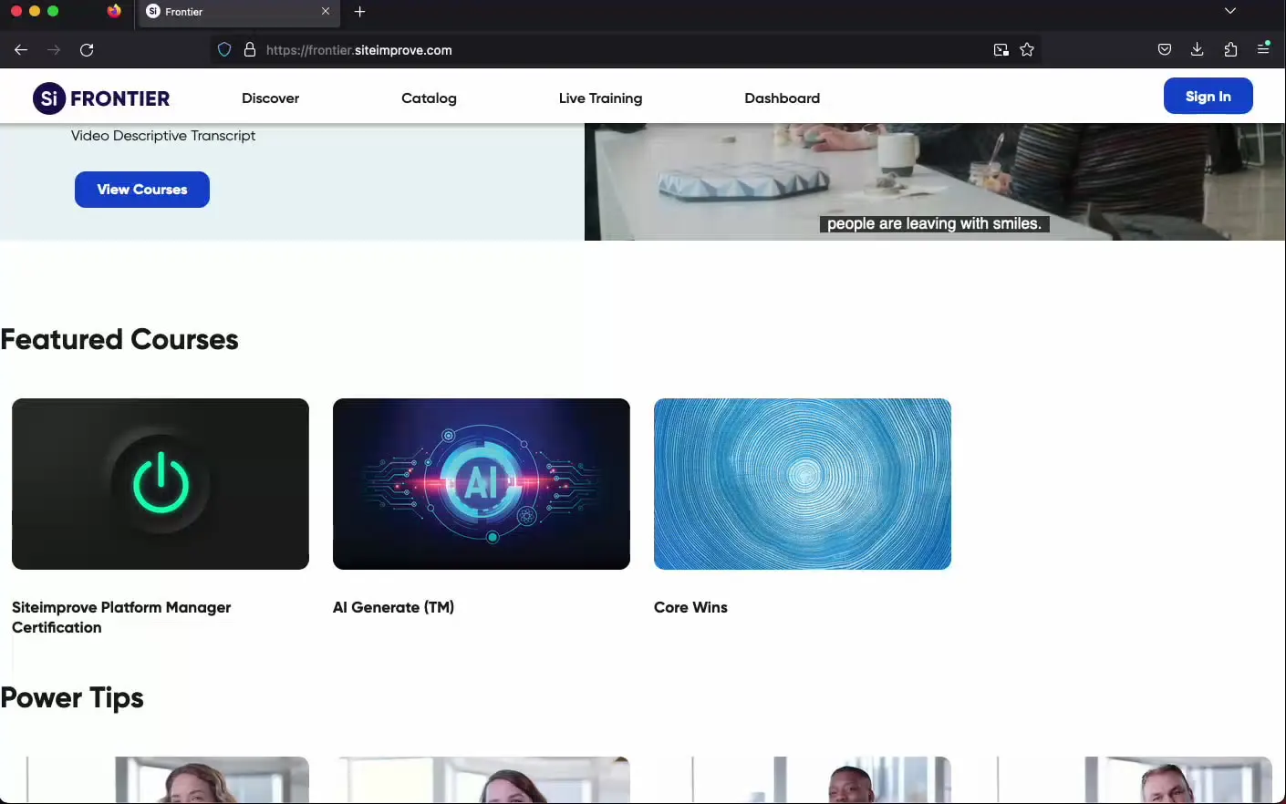Open the AI Generate course thumbnail

pyautogui.click(x=482, y=484)
